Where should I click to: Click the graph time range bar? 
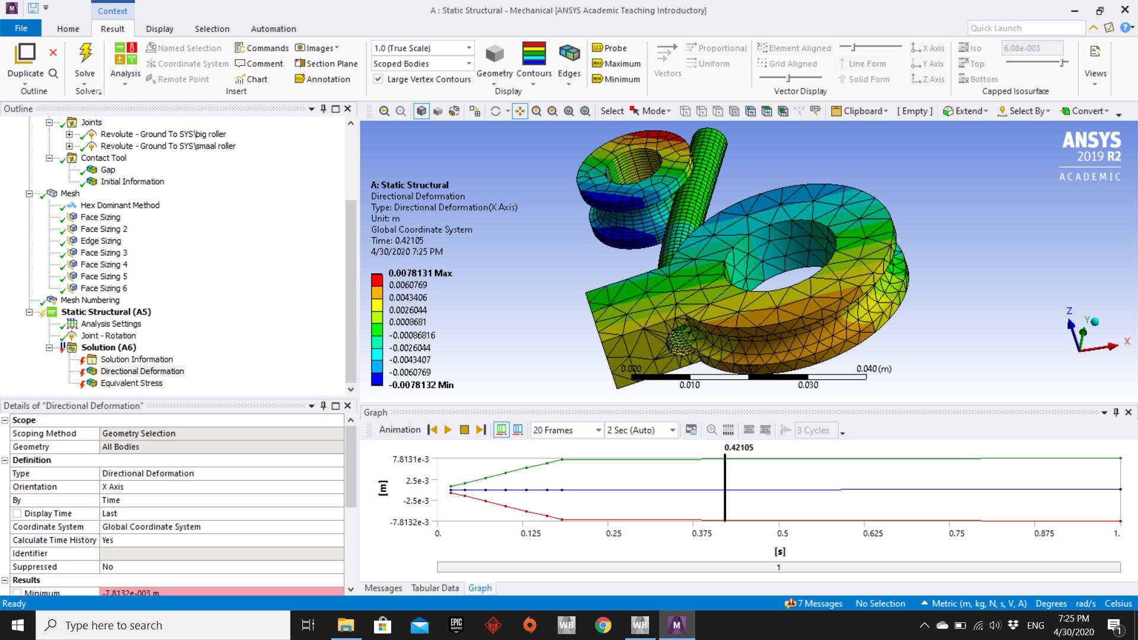778,567
